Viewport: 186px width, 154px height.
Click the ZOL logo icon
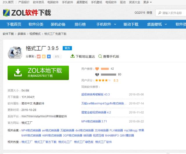(6, 12)
